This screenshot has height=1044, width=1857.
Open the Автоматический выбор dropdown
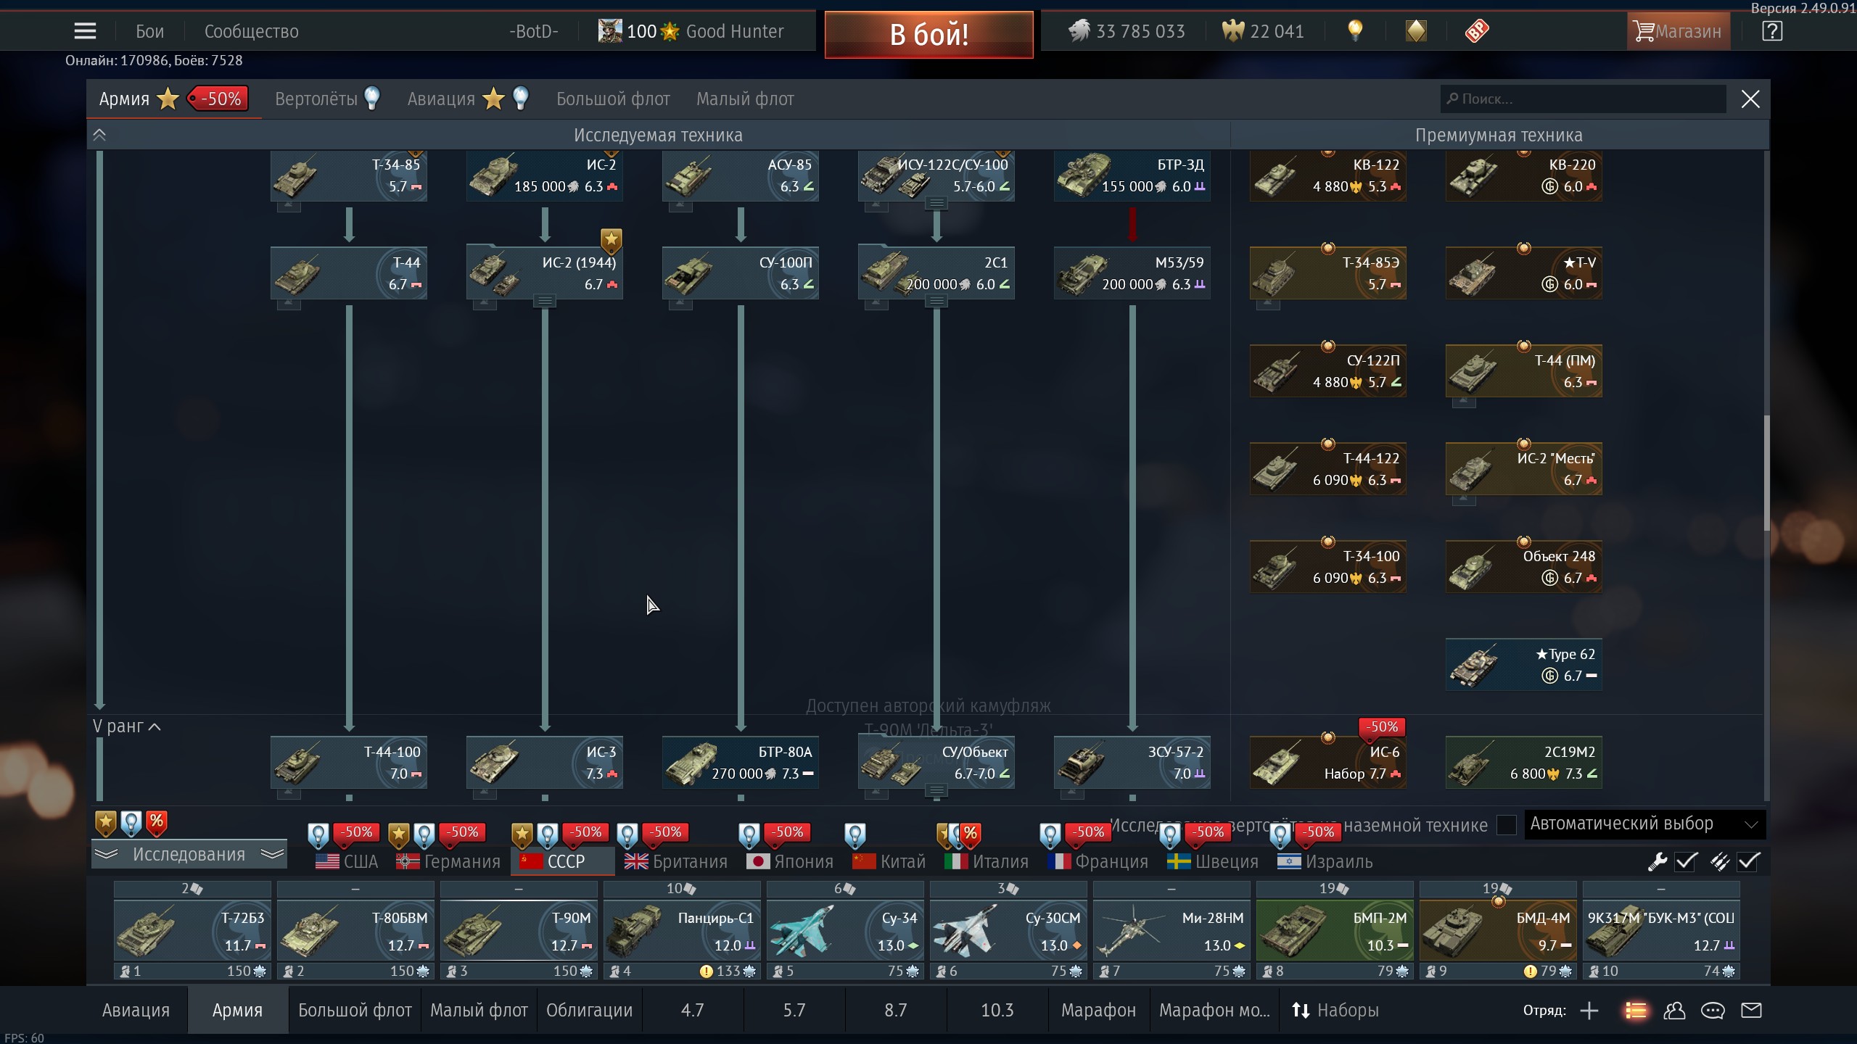tap(1644, 824)
